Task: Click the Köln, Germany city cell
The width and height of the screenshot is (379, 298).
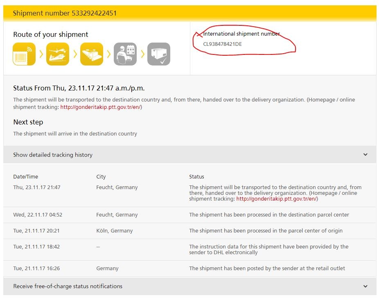Action: [115, 230]
